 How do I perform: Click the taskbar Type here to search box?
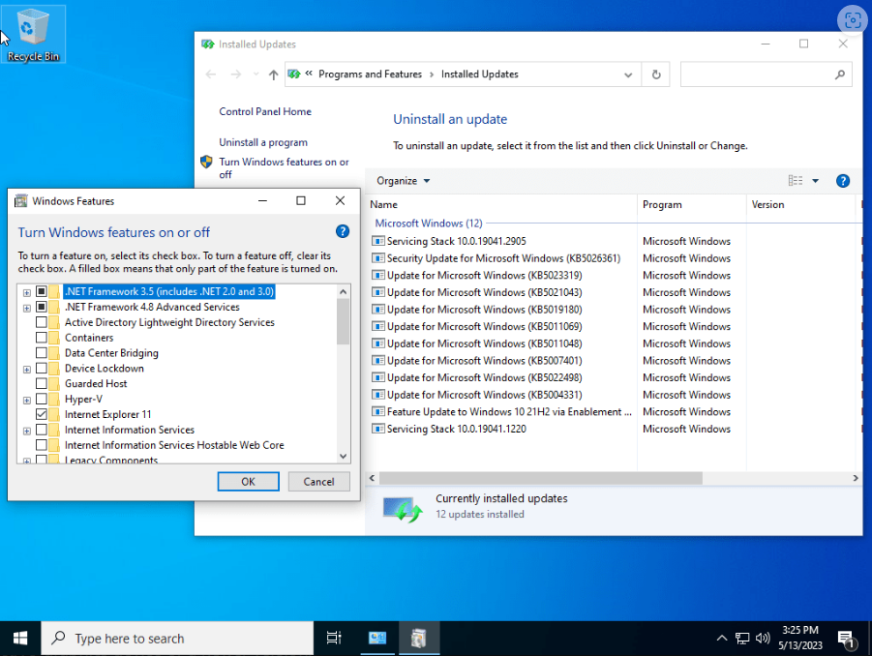pos(177,639)
